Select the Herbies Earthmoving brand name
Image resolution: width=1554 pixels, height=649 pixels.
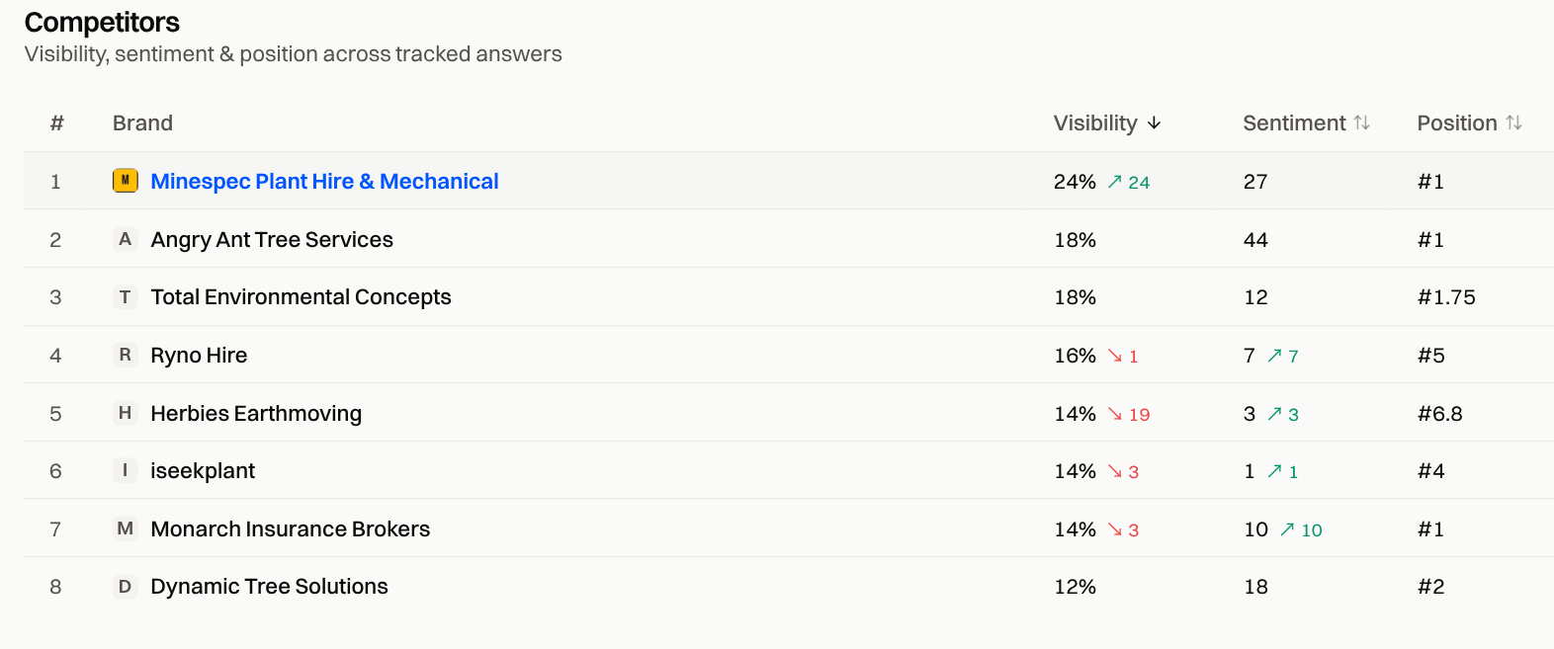tap(256, 414)
